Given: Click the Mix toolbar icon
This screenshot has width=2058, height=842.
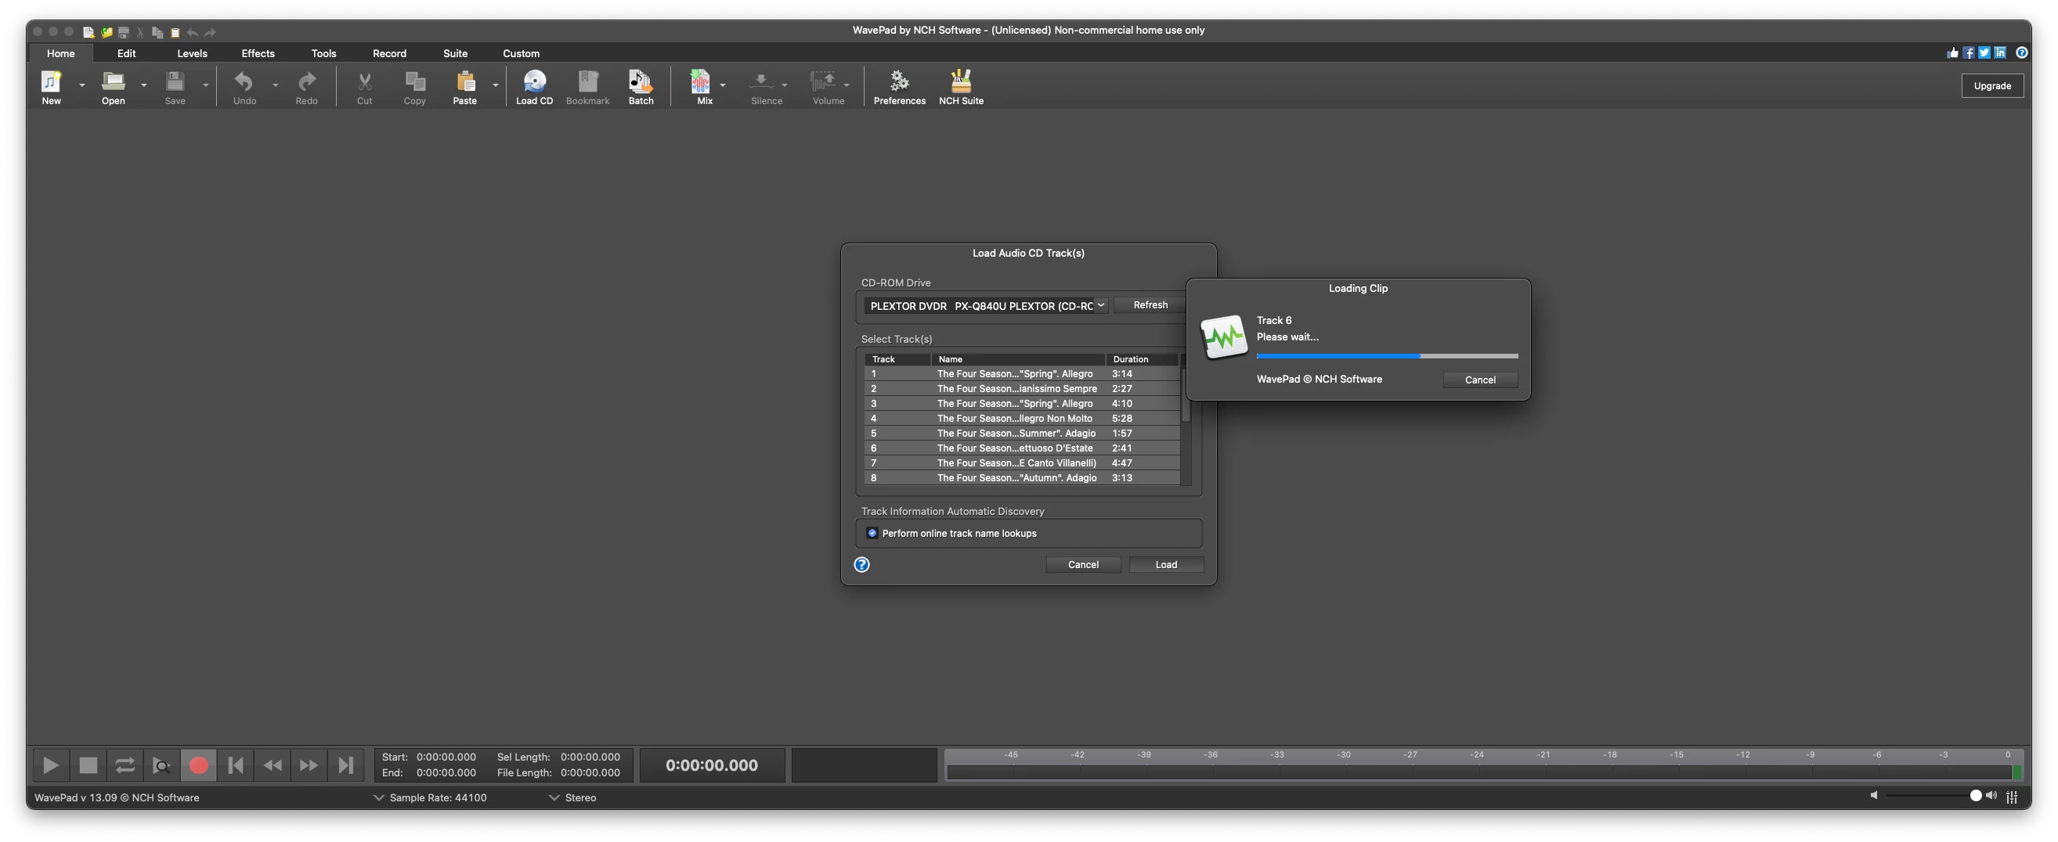Looking at the screenshot, I should point(705,87).
